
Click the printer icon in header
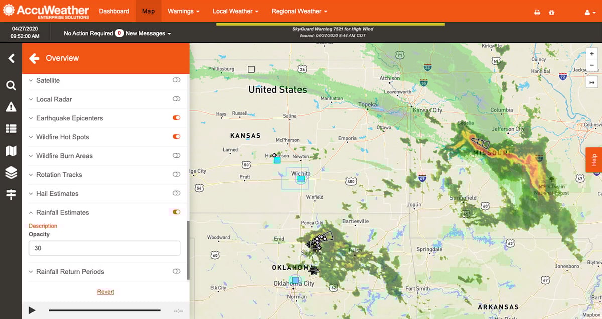pos(537,12)
